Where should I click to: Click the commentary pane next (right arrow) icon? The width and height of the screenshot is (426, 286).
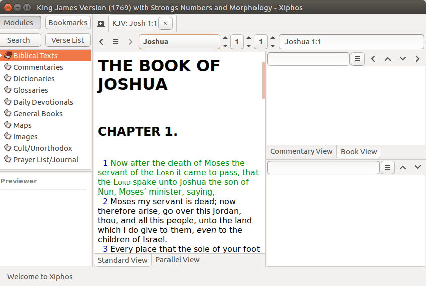pyautogui.click(x=417, y=59)
